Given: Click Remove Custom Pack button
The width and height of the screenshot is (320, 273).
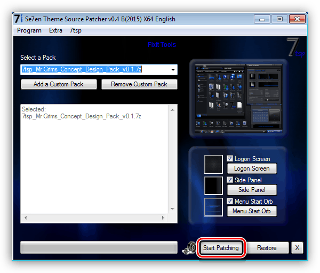Looking at the screenshot, I should pyautogui.click(x=139, y=84).
